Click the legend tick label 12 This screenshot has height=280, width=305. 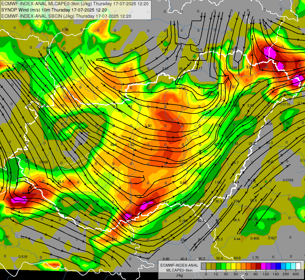tap(216, 274)
